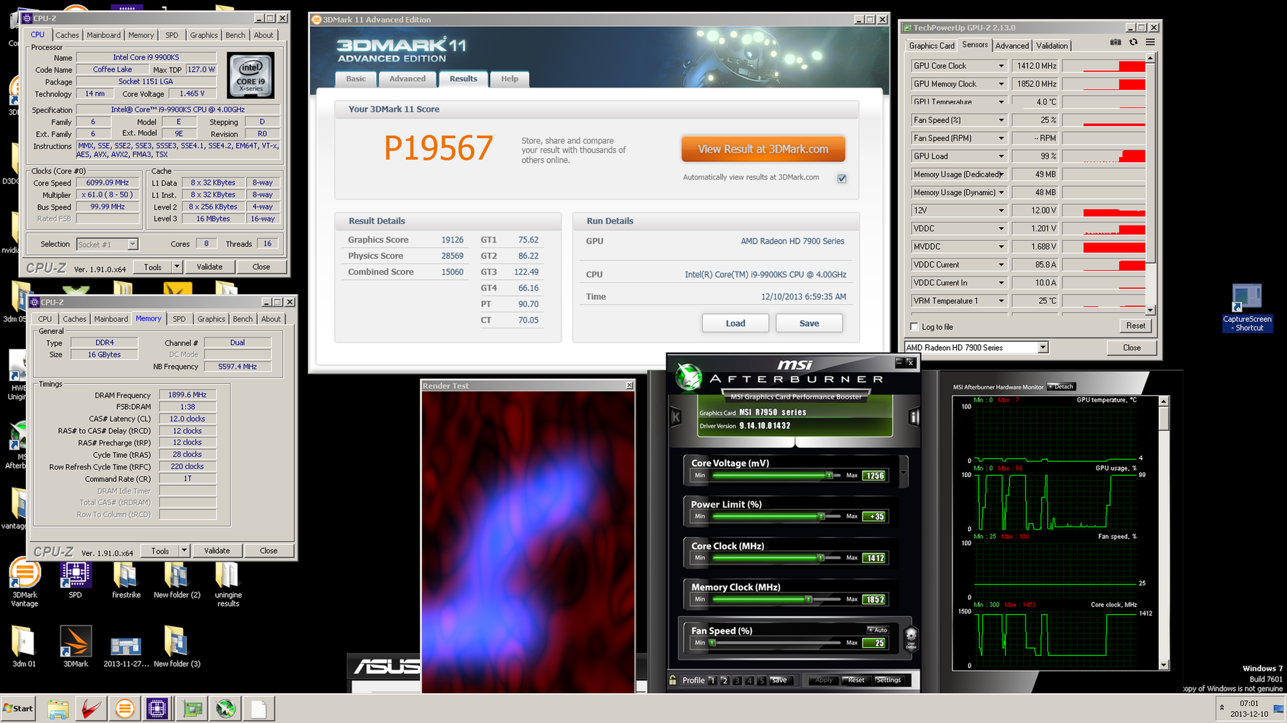Open the GPU-Z hamburger menu icon
Viewport: 1287px width, 723px height.
click(x=1150, y=42)
